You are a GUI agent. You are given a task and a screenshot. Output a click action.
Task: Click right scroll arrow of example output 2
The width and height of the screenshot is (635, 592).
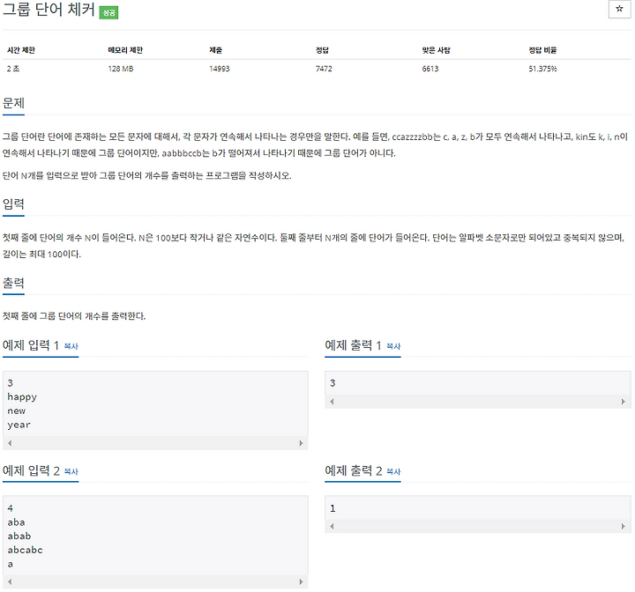[624, 526]
